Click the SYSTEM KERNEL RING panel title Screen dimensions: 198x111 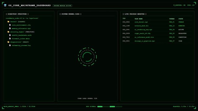pos(70,14)
